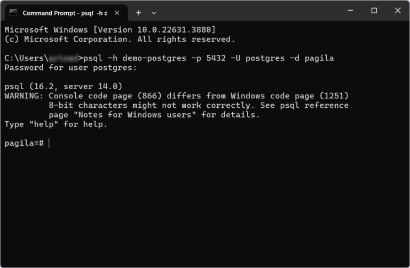
Task: Click the text cursor after the pagila prompt
Action: (x=49, y=143)
